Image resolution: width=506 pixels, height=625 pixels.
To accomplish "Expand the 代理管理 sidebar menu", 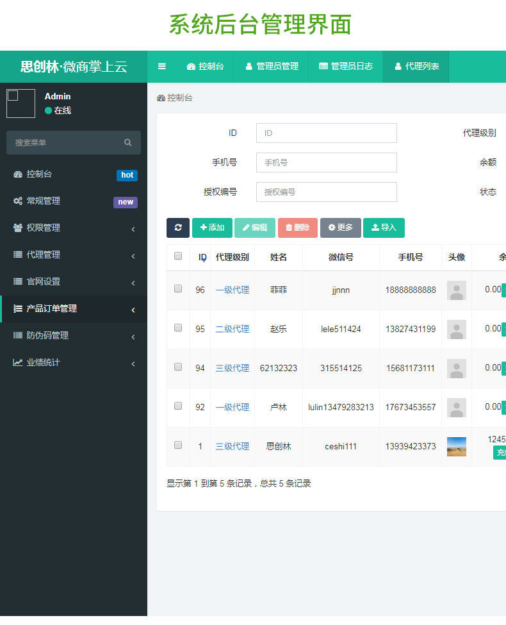I will [74, 254].
